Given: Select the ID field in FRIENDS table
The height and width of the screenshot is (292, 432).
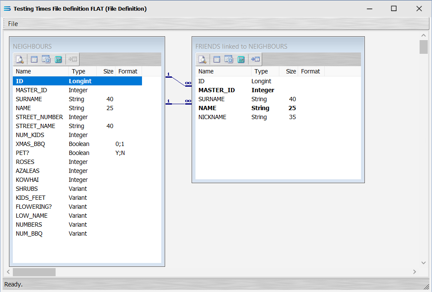Looking at the screenshot, I should [260, 81].
